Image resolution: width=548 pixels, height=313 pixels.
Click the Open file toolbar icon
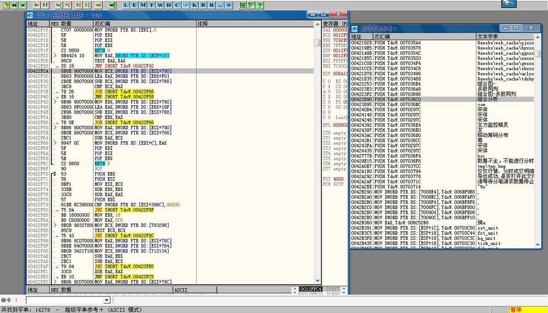pos(5,5)
